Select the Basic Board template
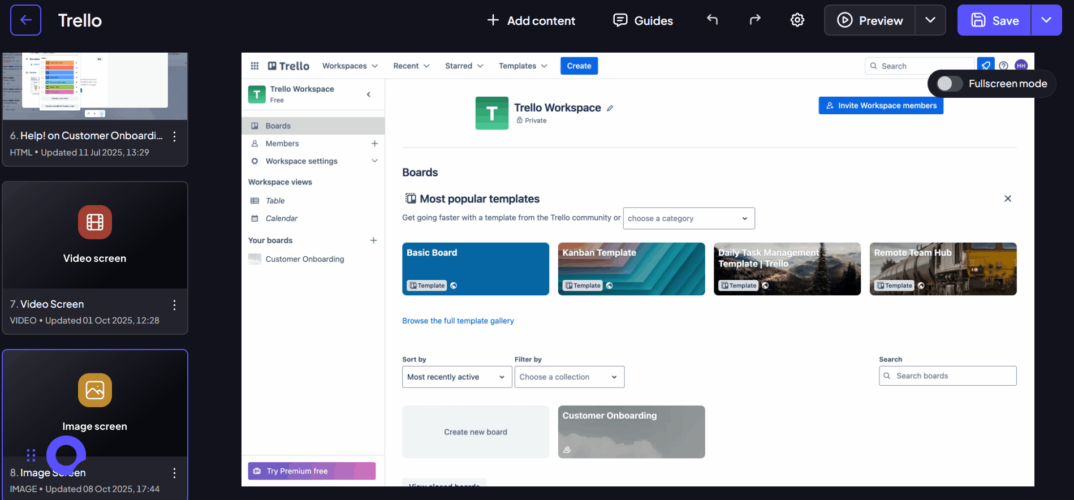 (x=476, y=269)
